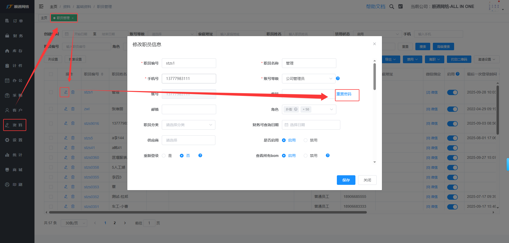The height and width of the screenshot is (243, 509).
Task: Click the language translate icon in header
Action: tap(401, 7)
